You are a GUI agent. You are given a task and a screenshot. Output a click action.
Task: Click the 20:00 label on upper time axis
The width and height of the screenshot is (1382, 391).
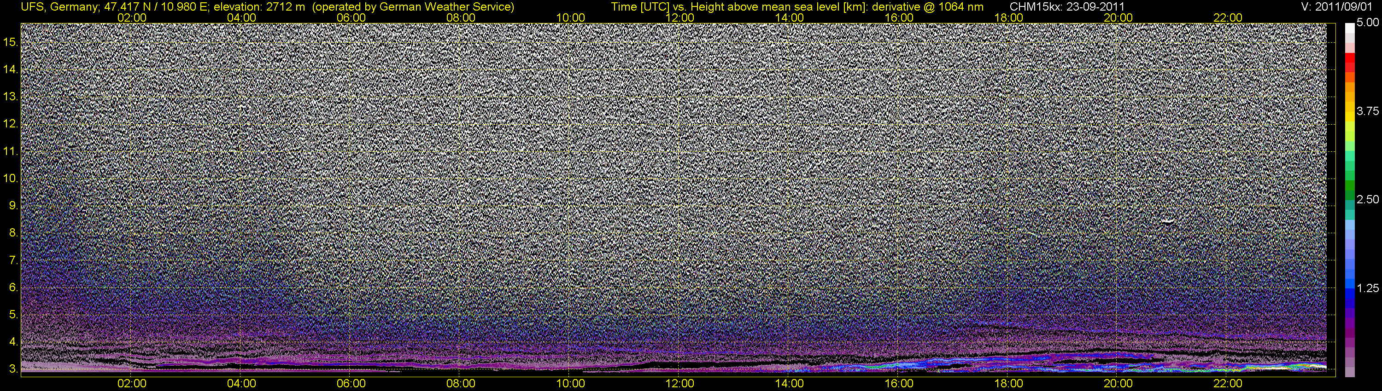pos(1118,17)
